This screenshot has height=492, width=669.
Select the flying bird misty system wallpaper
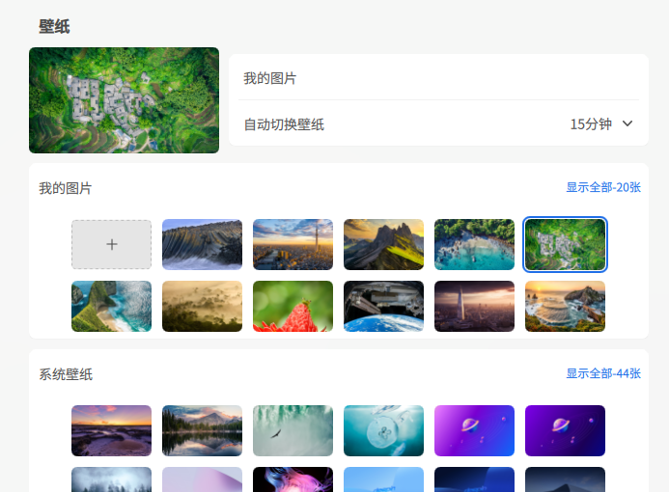point(293,430)
